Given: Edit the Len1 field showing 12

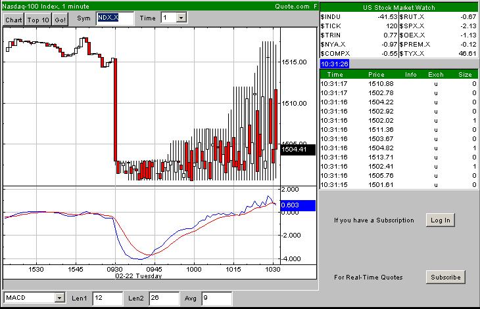Looking at the screenshot, I should [107, 298].
